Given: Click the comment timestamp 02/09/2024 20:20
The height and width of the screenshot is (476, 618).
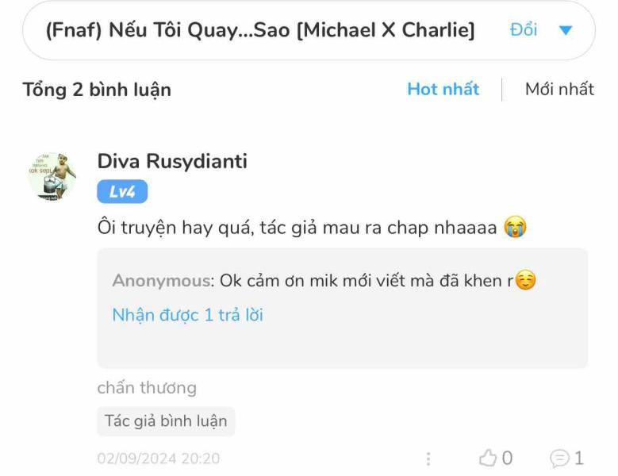Looking at the screenshot, I should tap(159, 459).
